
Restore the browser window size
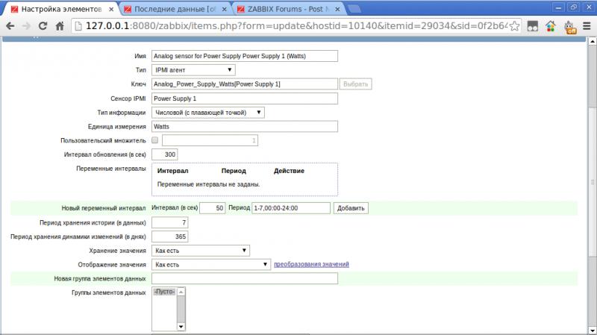coord(573,7)
